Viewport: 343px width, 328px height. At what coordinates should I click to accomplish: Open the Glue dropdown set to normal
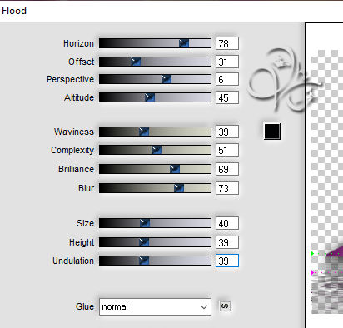click(155, 306)
